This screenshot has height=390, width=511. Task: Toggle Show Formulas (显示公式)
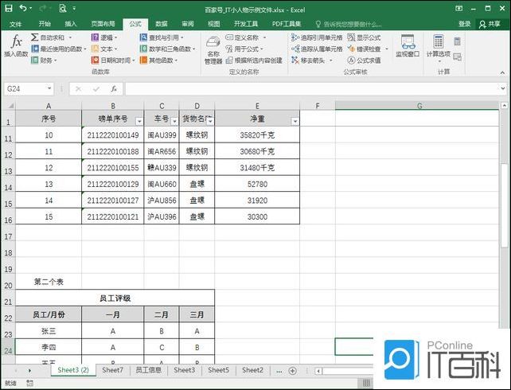(364, 37)
